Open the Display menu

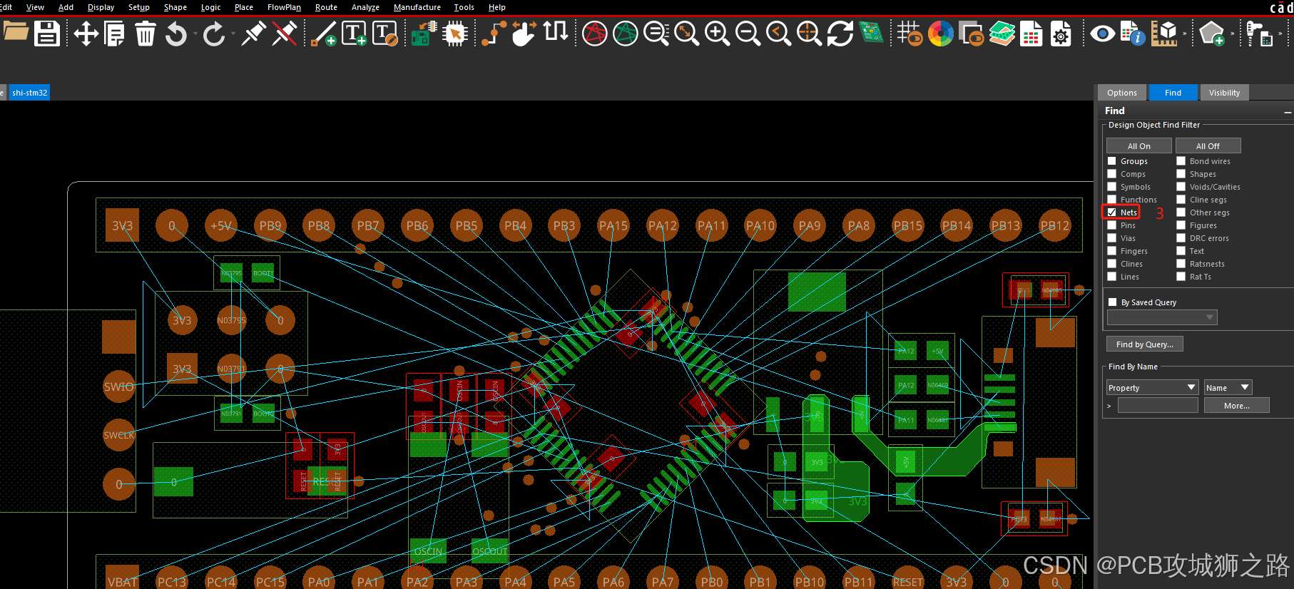tap(101, 7)
